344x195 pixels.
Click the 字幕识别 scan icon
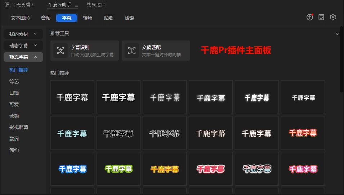[60, 51]
